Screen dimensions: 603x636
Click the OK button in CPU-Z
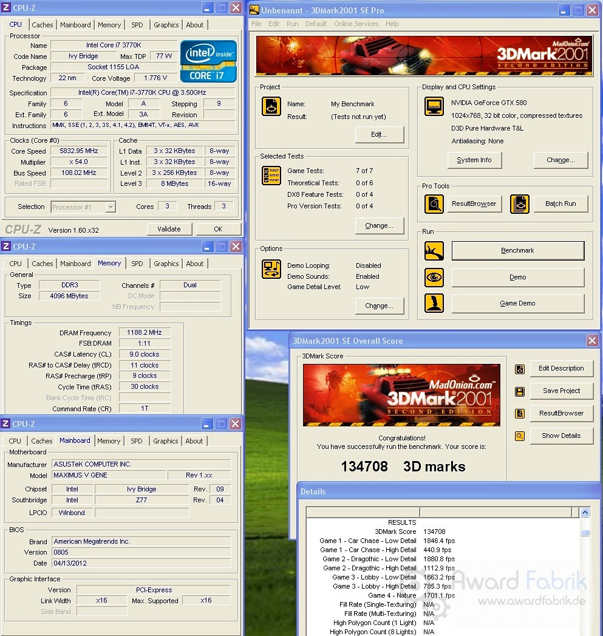click(218, 229)
